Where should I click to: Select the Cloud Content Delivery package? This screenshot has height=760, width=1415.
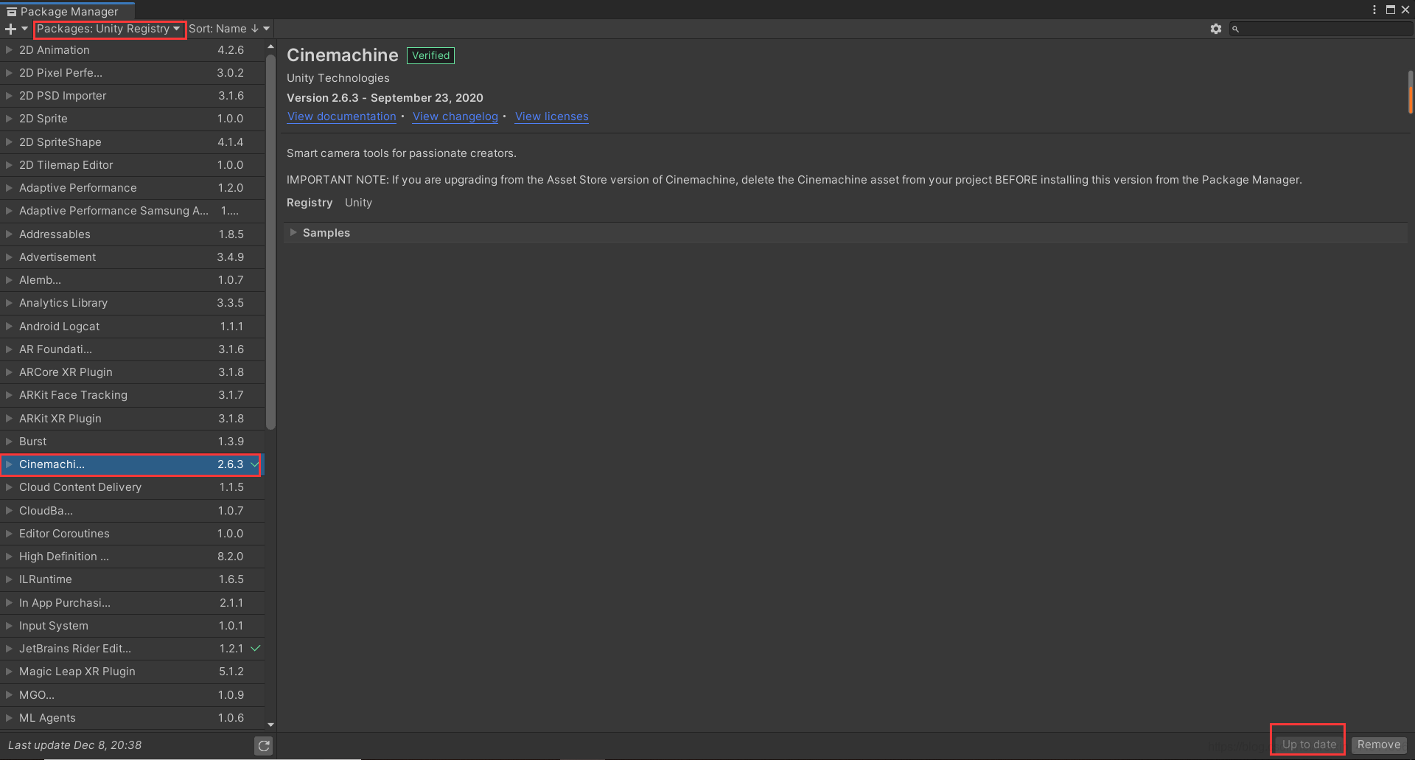[133, 487]
